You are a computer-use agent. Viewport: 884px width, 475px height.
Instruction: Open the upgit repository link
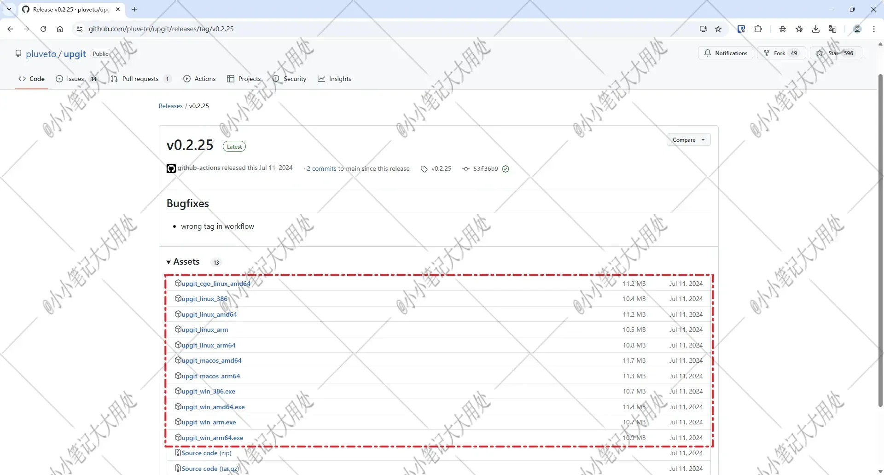pyautogui.click(x=75, y=54)
